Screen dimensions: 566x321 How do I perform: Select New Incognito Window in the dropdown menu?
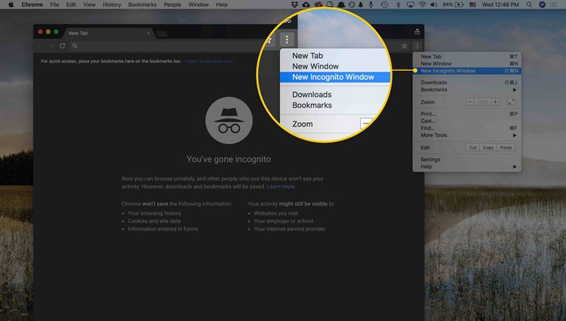[466, 71]
